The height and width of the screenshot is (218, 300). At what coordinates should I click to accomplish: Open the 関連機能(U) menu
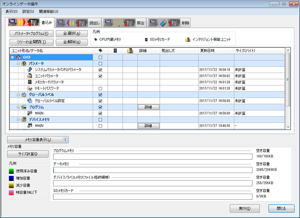(x=49, y=12)
